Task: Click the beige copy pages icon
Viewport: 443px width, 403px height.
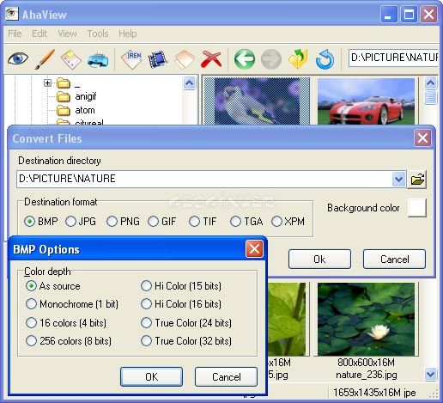Action: pos(185,59)
